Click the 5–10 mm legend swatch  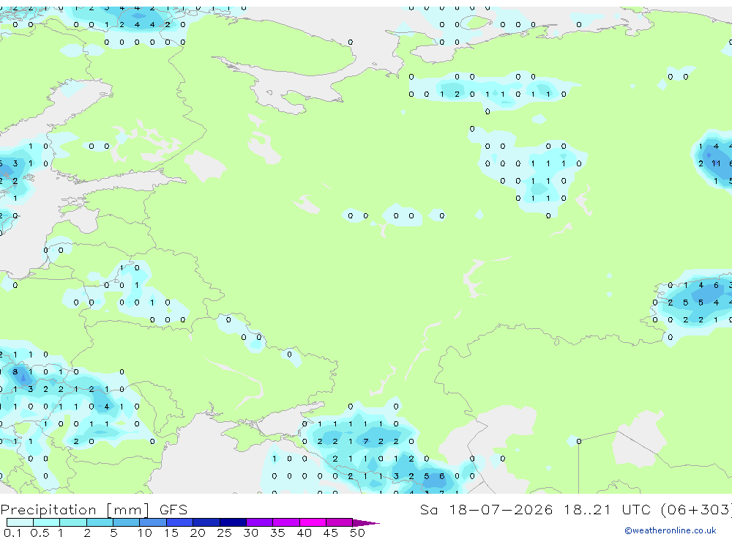(x=127, y=522)
